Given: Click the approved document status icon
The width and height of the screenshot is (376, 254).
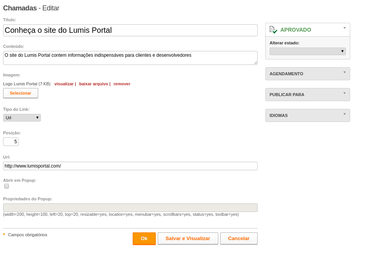Looking at the screenshot, I should [x=273, y=30].
